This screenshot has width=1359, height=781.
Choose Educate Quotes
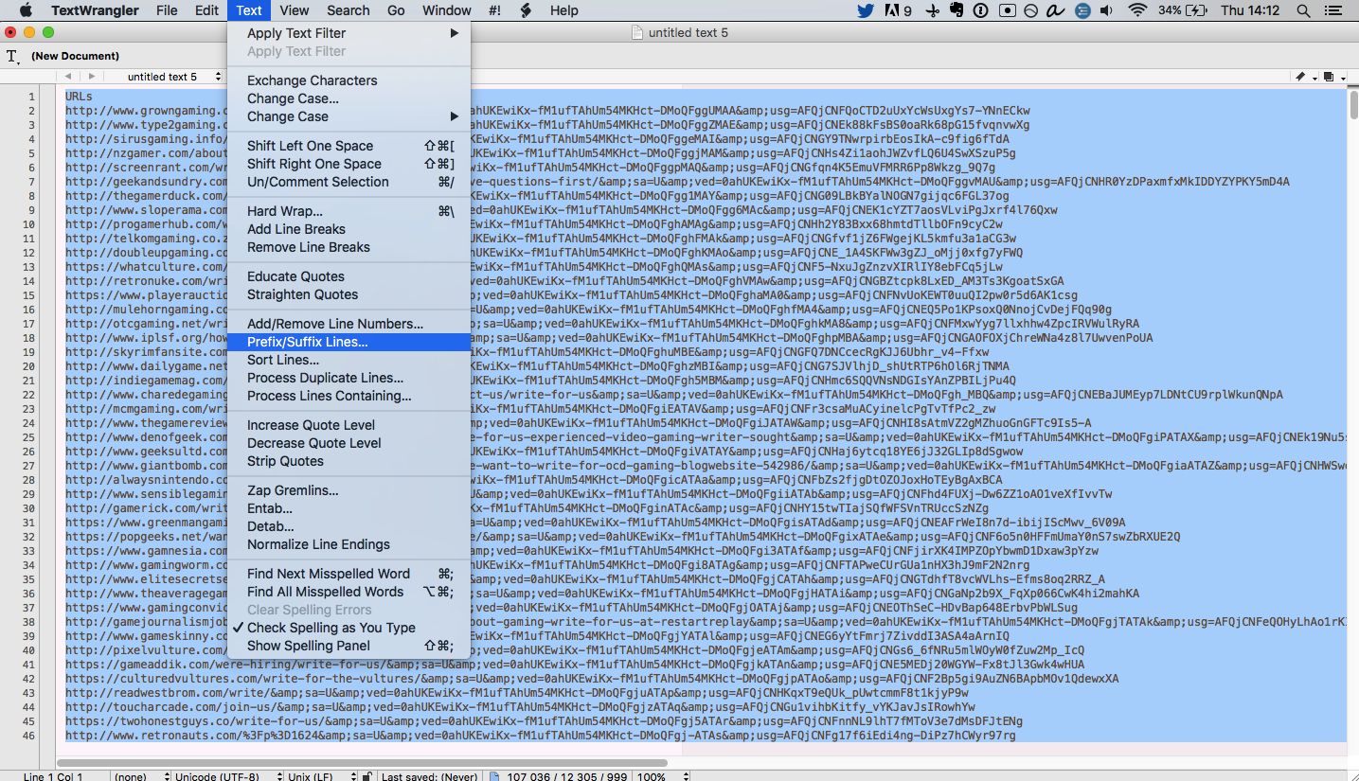pos(349,276)
